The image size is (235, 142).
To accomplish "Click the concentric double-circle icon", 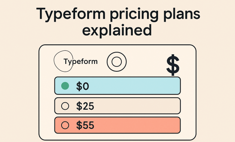I will [116, 62].
